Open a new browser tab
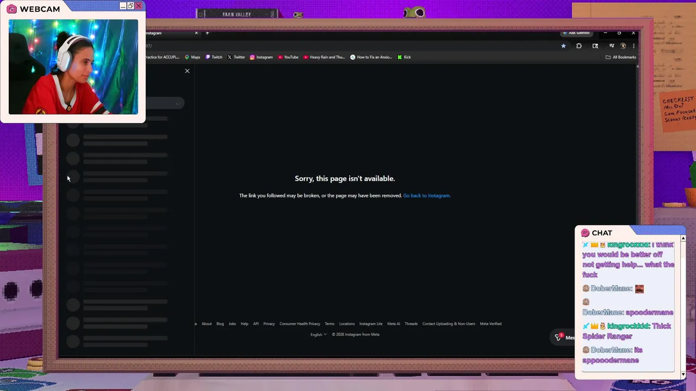This screenshot has width=696, height=391. [x=207, y=33]
